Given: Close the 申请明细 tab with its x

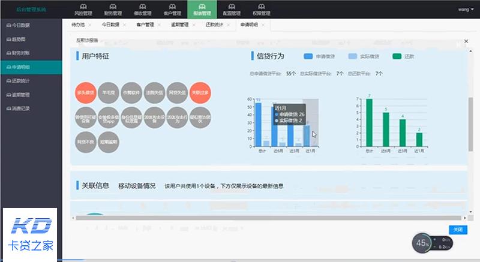Looking at the screenshot, I should (263, 25).
